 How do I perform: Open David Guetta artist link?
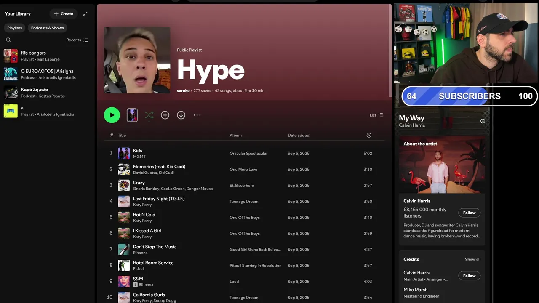(x=145, y=173)
